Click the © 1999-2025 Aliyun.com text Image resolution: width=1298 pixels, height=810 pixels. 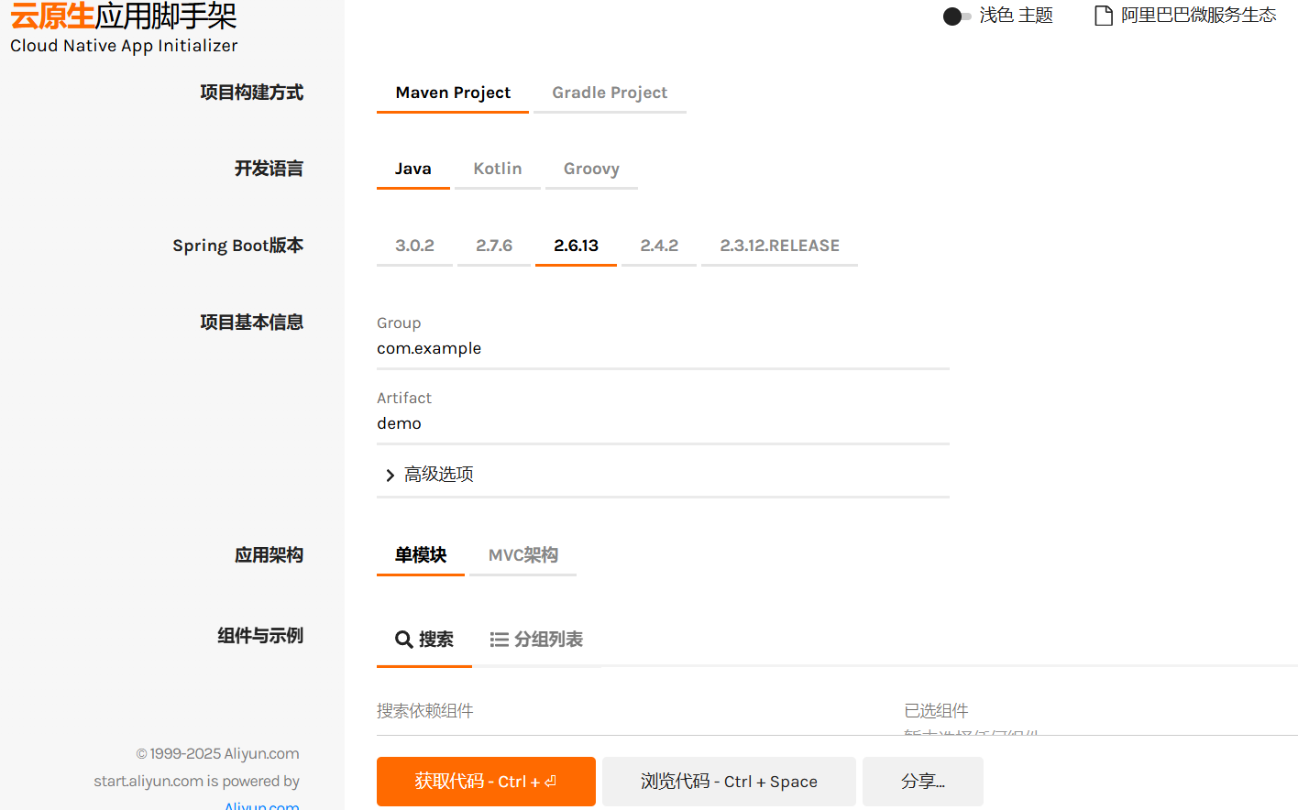(218, 754)
